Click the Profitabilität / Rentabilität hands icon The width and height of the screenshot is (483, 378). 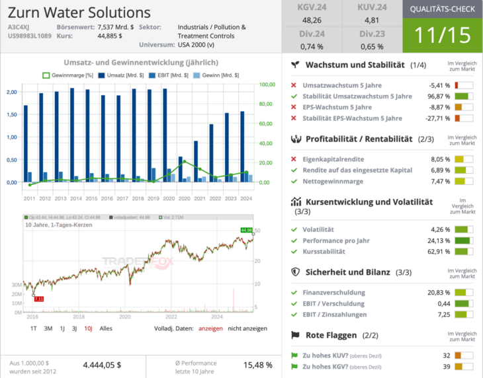(x=296, y=139)
